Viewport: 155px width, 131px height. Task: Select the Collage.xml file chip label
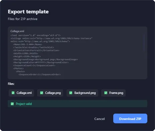[x=24, y=93]
